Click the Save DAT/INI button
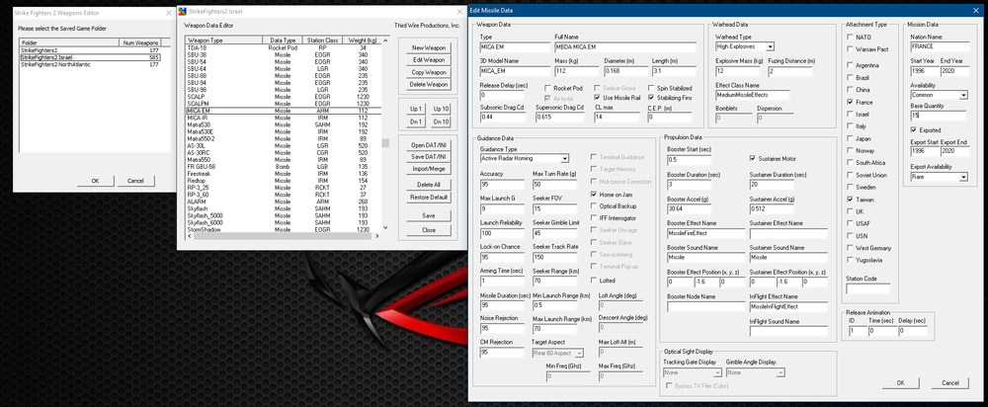Viewport: 988px width, 407px height. (429, 157)
